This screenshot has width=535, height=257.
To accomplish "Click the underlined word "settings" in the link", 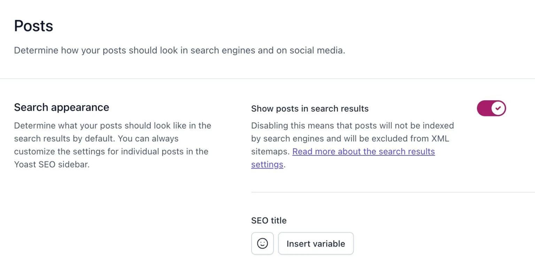I will tap(267, 164).
